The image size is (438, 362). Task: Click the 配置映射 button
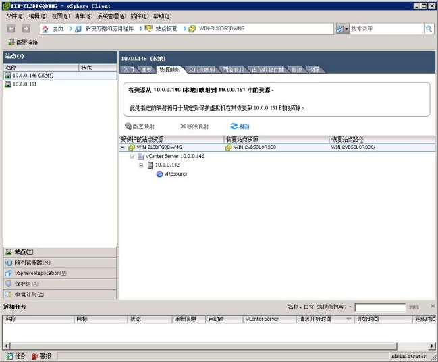tap(139, 126)
